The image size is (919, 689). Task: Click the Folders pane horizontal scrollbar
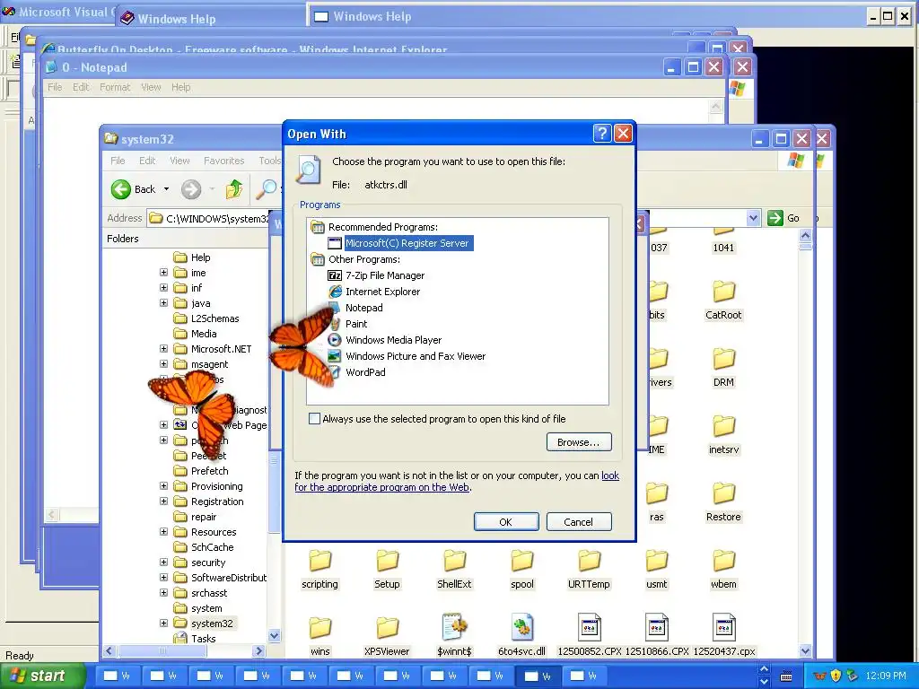coord(184,650)
